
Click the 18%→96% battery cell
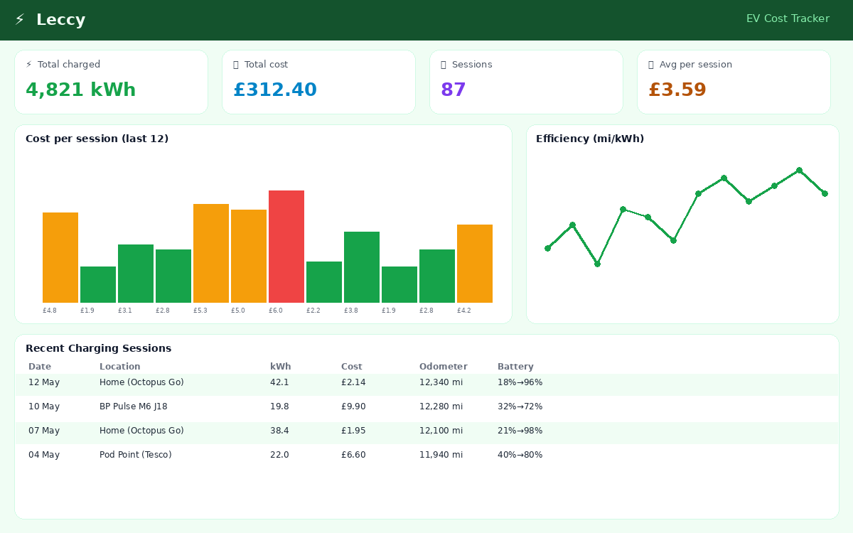click(520, 382)
